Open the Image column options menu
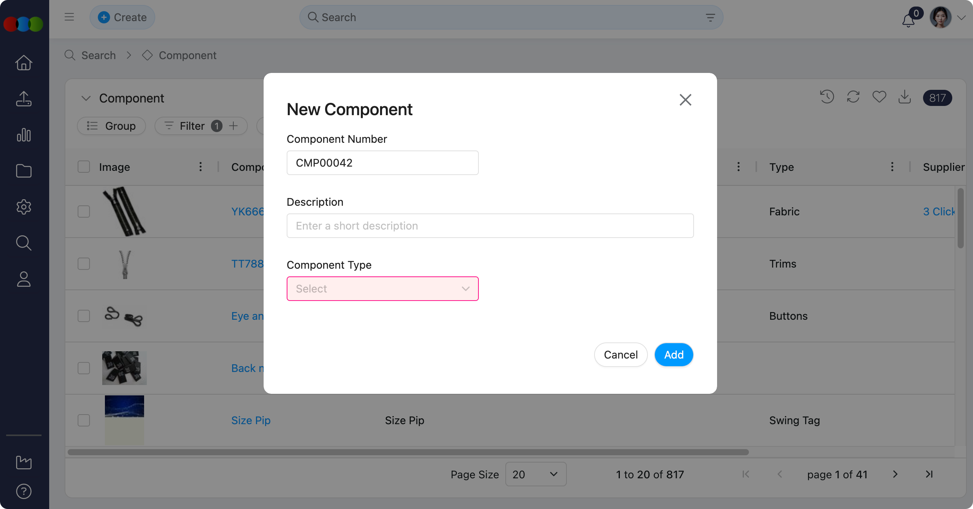Screen dimensions: 973x509 coord(201,167)
